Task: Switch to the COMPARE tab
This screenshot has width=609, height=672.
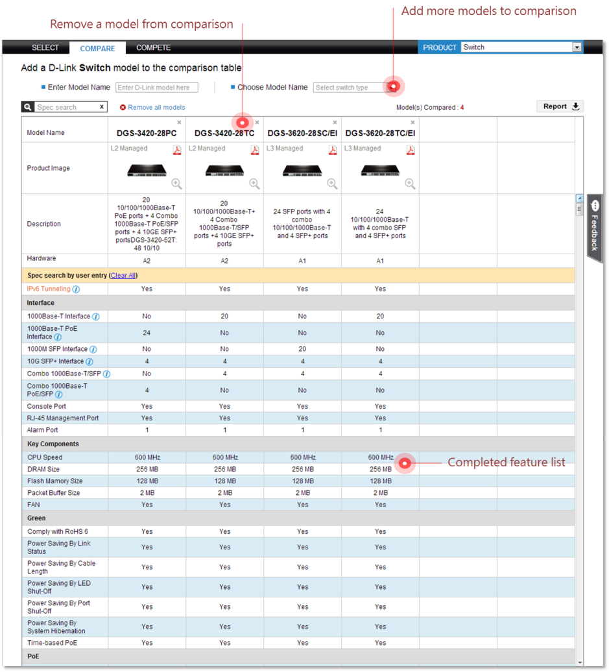Action: pos(97,49)
